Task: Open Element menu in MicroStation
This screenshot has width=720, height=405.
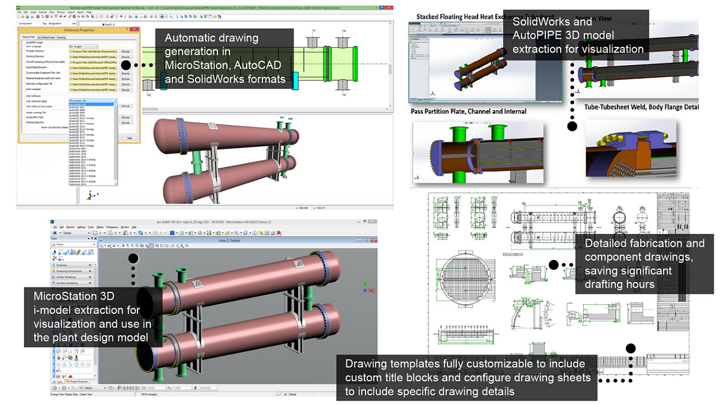Action: [x=71, y=227]
